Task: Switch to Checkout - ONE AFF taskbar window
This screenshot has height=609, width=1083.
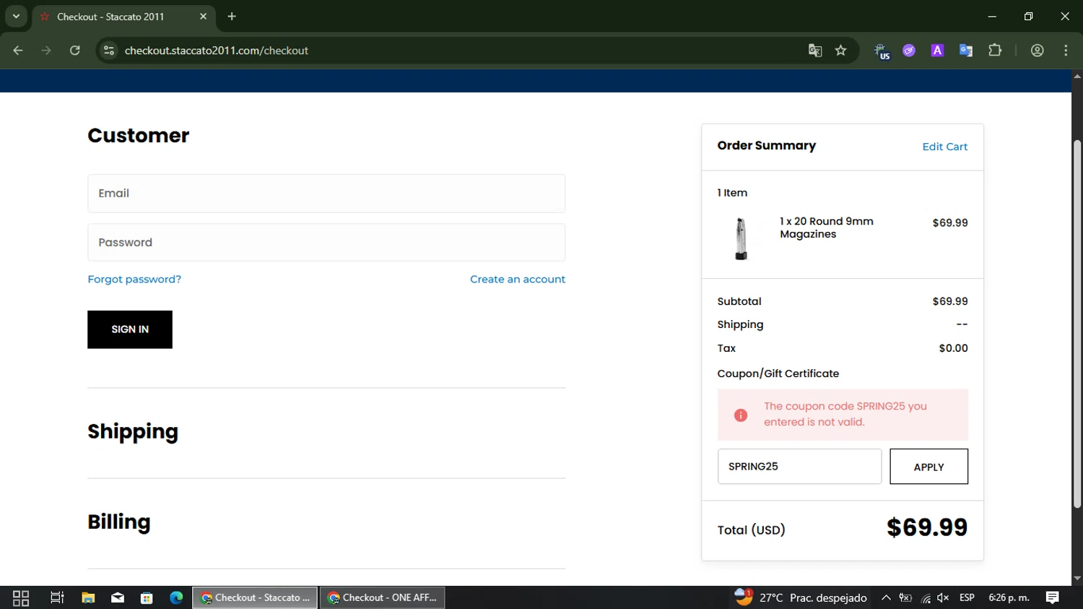Action: (x=382, y=597)
